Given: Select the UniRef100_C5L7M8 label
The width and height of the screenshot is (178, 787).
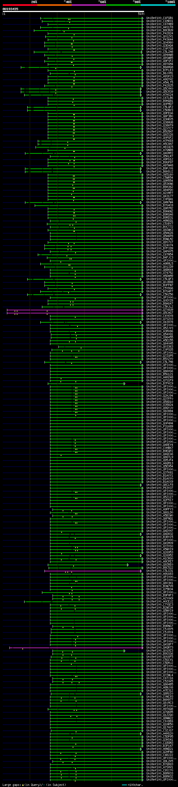Looking at the screenshot, I should pyautogui.click(x=160, y=362).
